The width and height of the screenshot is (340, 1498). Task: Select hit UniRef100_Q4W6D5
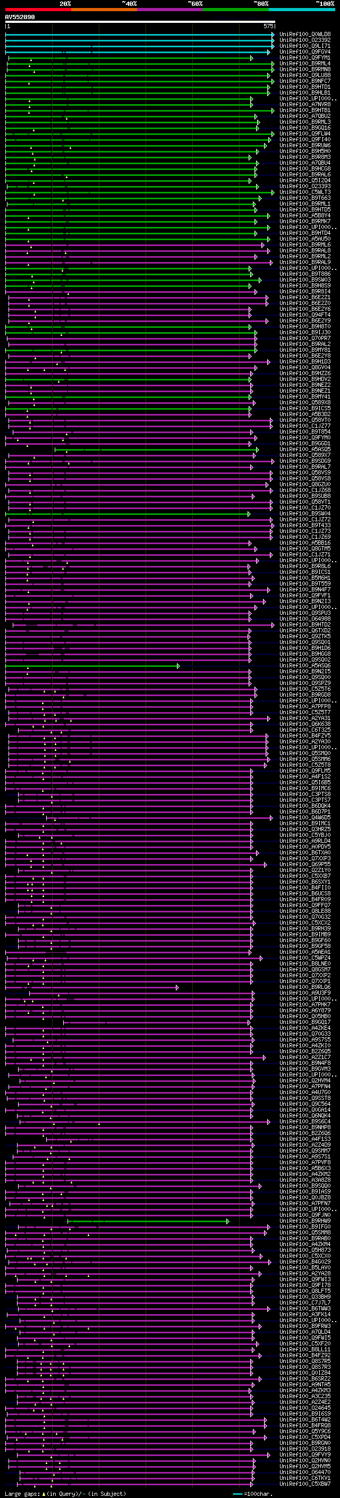tap(305, 818)
